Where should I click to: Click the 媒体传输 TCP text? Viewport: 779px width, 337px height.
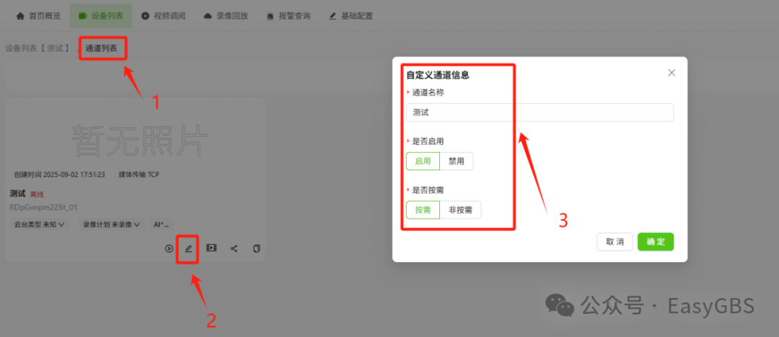pos(138,175)
